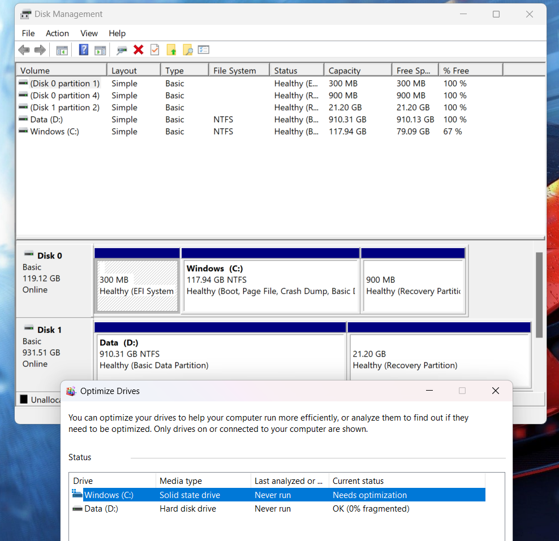Screen dimensions: 559x541
Task: Select the 300 MB EFI System partition block
Action: click(x=137, y=282)
